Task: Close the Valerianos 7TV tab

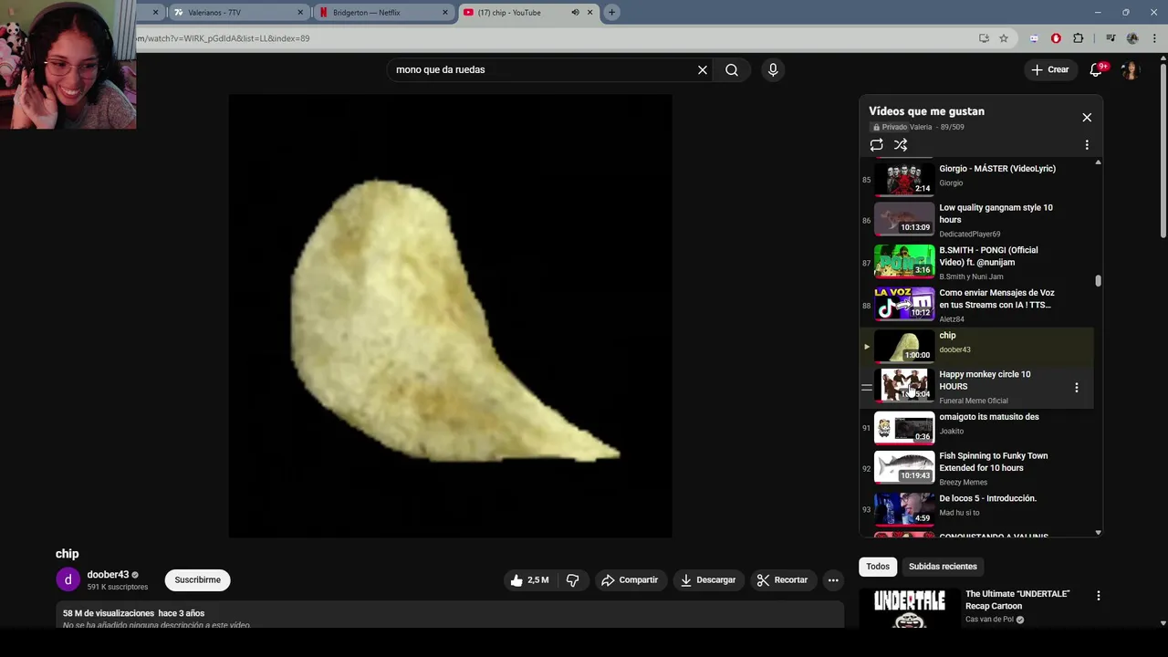Action: (300, 13)
